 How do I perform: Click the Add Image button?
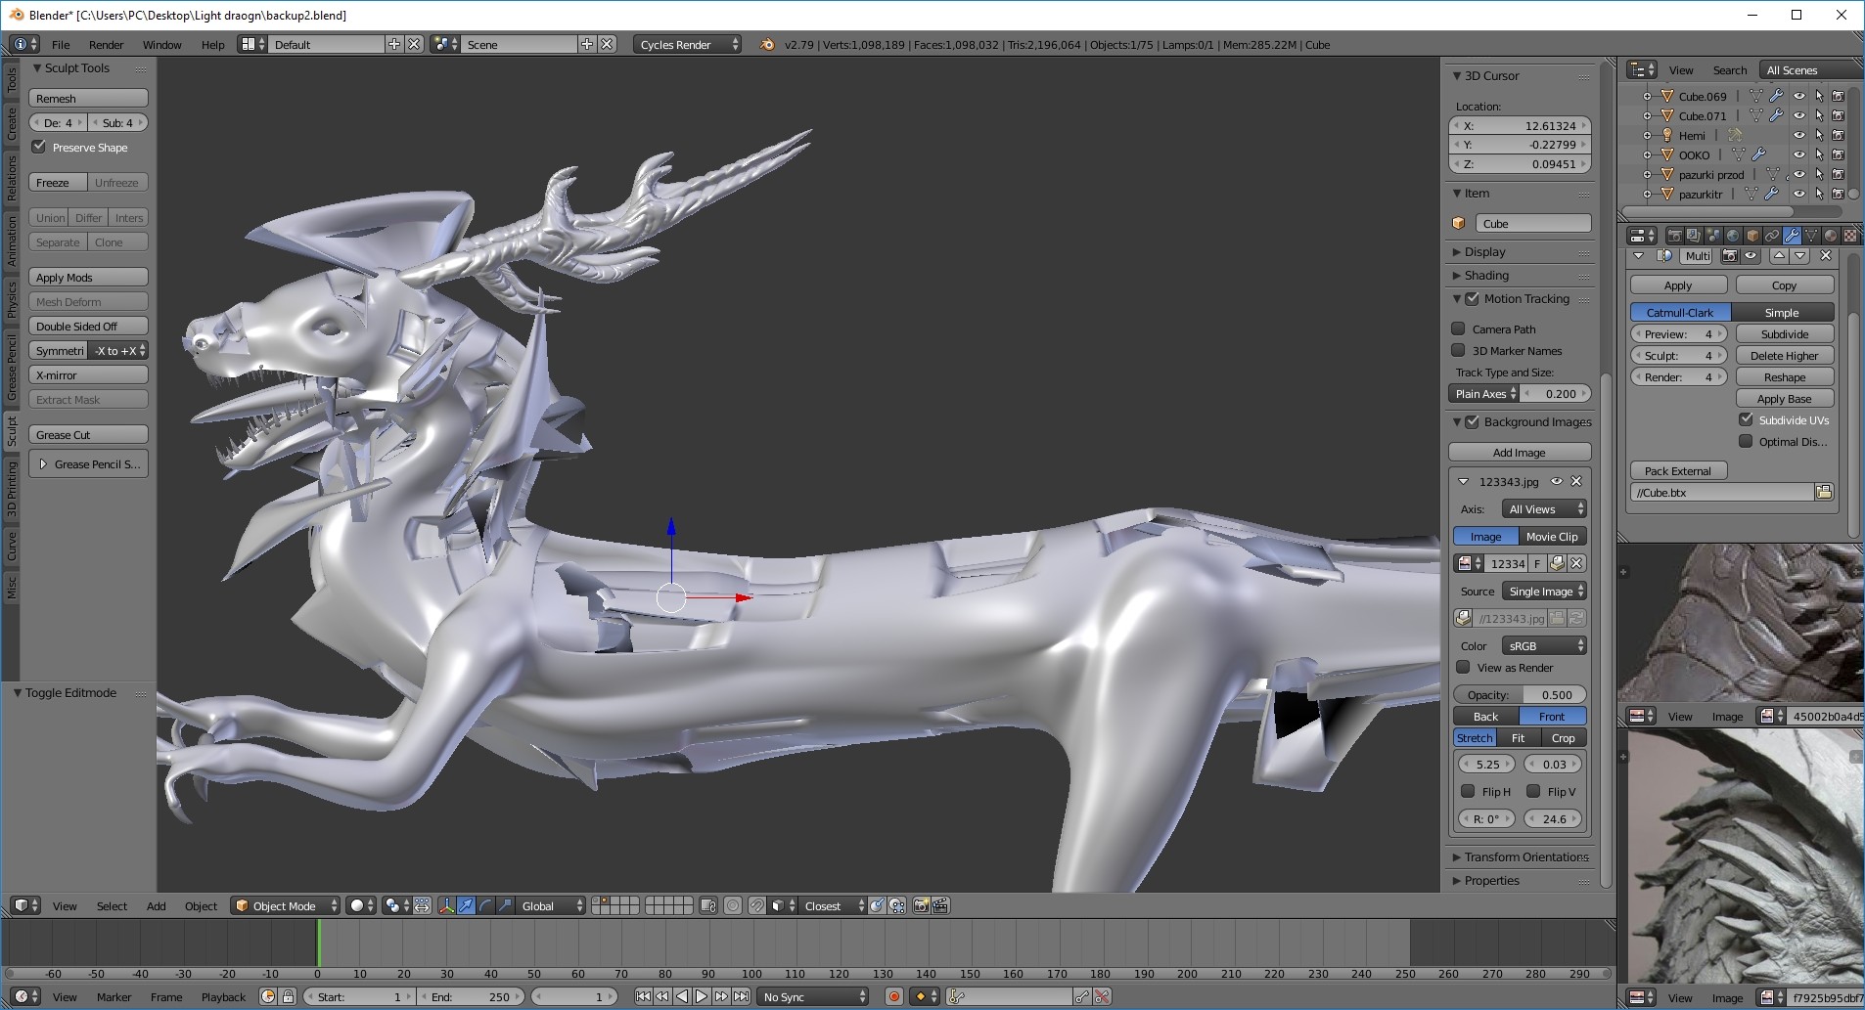pos(1520,453)
